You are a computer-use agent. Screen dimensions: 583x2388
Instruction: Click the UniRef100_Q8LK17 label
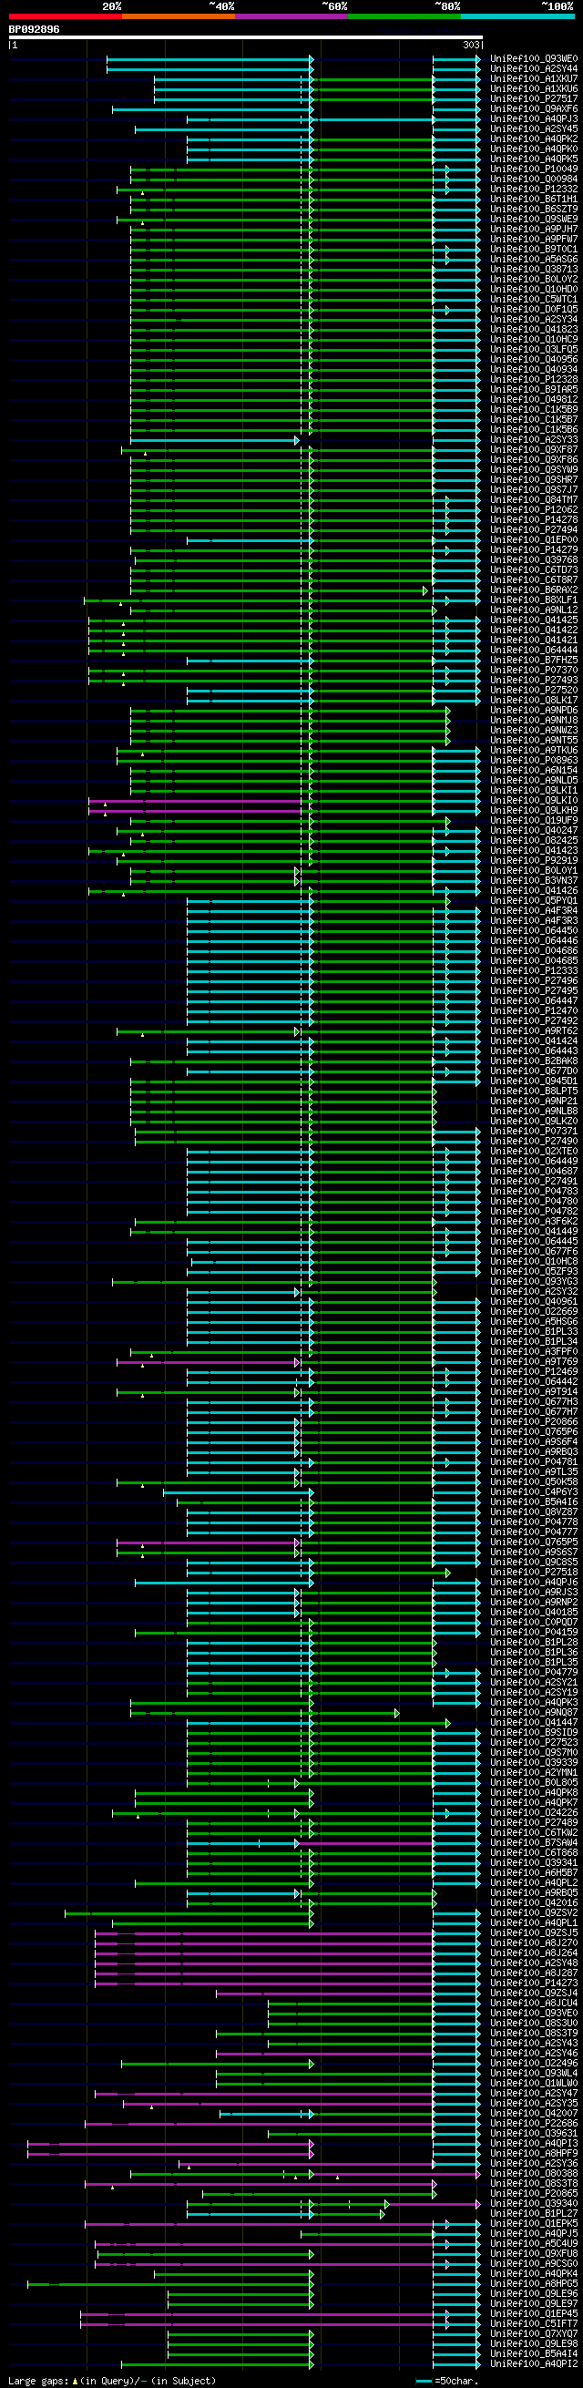click(534, 700)
